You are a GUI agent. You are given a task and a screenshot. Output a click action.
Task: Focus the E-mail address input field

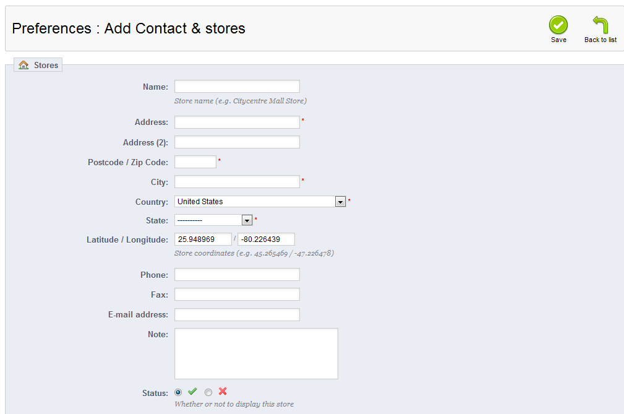tap(237, 314)
